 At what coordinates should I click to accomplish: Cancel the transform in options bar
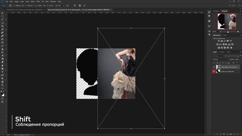(80, 6)
